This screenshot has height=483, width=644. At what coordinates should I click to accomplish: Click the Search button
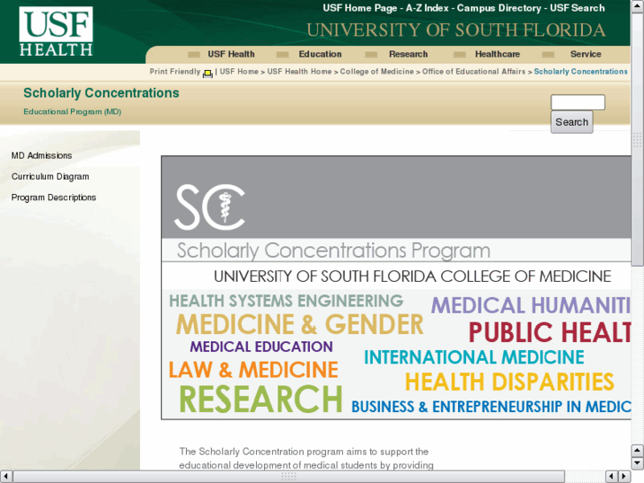pyautogui.click(x=571, y=122)
